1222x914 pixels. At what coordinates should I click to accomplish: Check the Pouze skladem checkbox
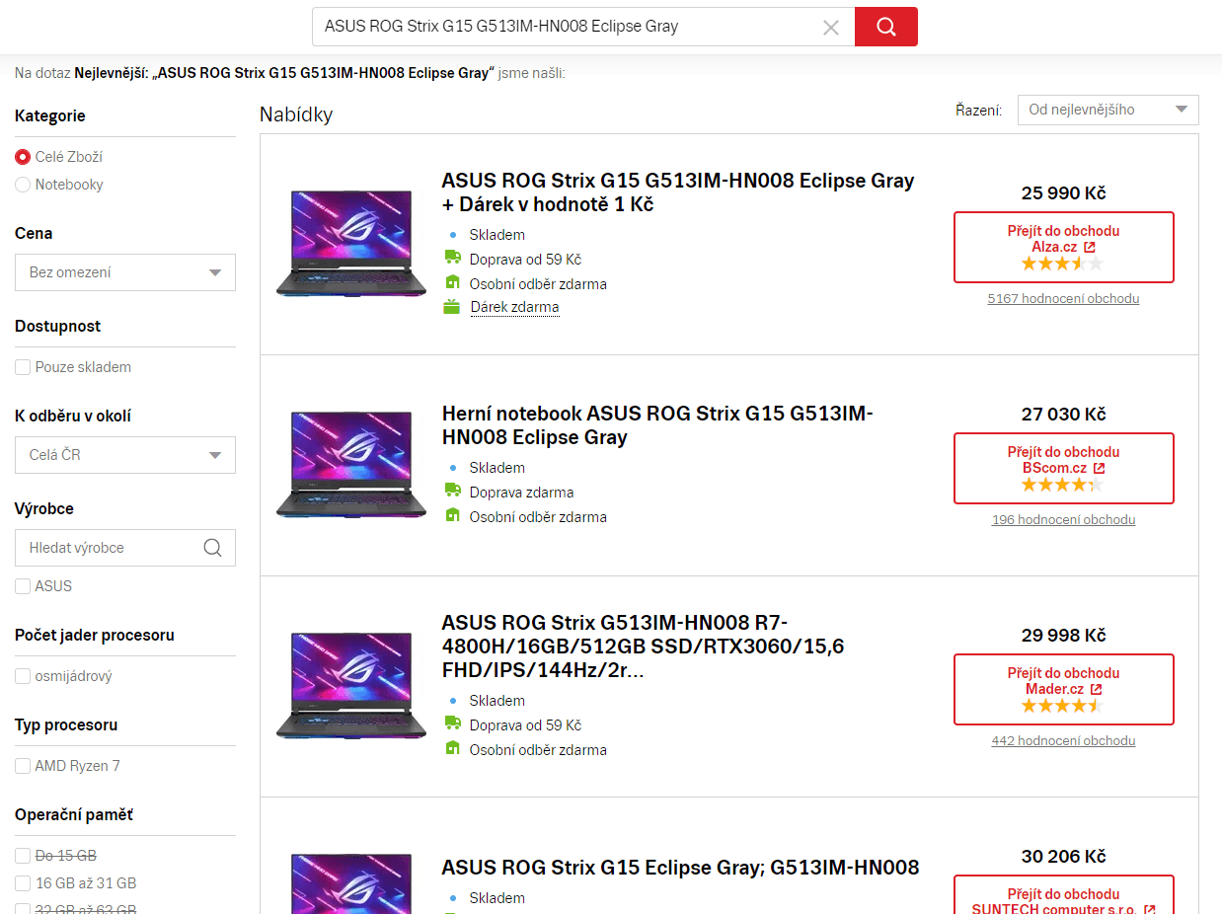23,367
